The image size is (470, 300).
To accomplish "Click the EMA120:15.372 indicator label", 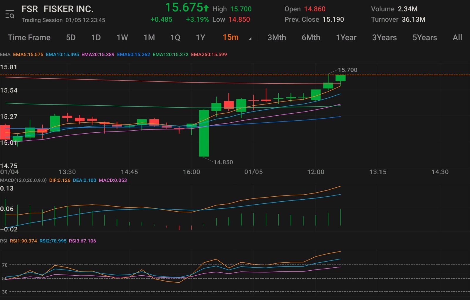I will 170,55.
